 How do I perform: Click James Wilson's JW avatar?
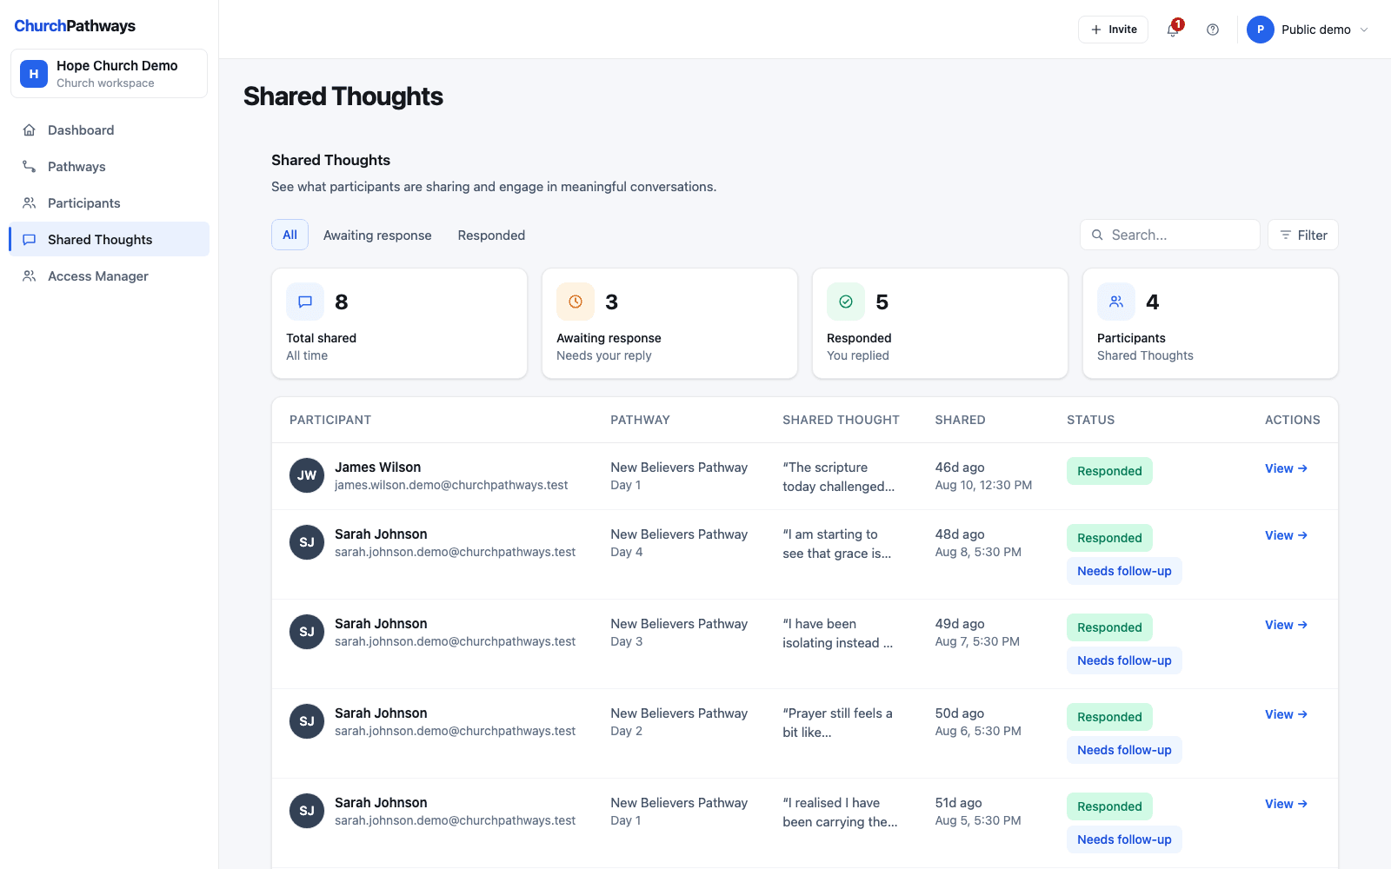[x=307, y=475]
